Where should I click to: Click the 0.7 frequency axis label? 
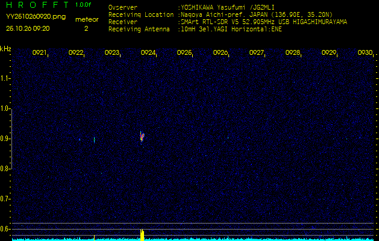pyautogui.click(x=6, y=199)
